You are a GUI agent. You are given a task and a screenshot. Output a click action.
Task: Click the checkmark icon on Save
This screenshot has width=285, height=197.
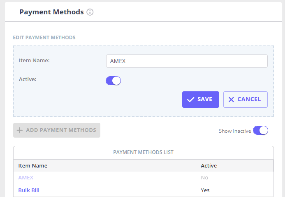[x=190, y=100]
